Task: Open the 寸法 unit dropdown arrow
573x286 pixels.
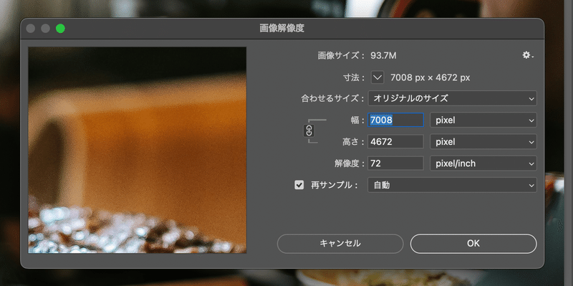Action: coord(377,77)
